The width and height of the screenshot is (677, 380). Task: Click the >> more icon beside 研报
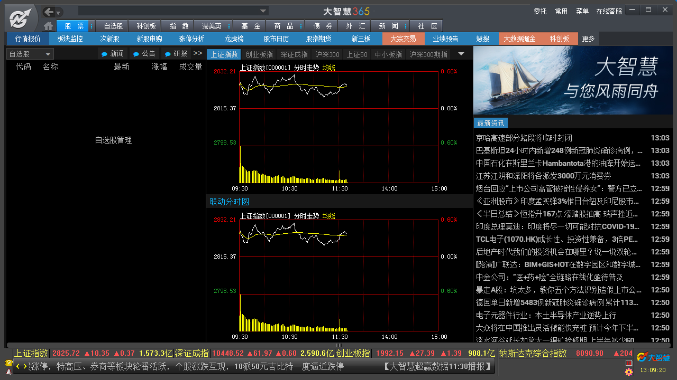198,53
